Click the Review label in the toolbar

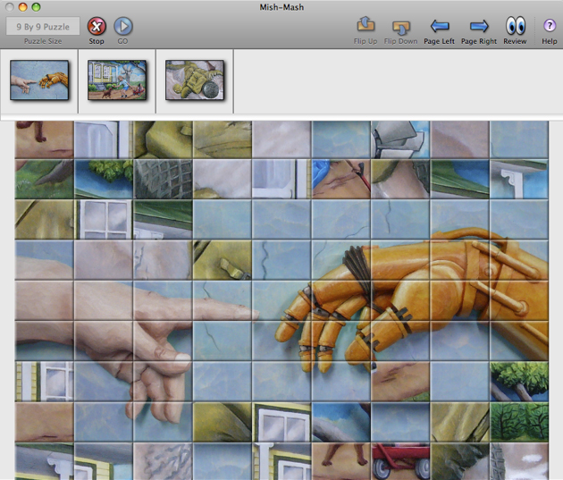pyautogui.click(x=515, y=41)
